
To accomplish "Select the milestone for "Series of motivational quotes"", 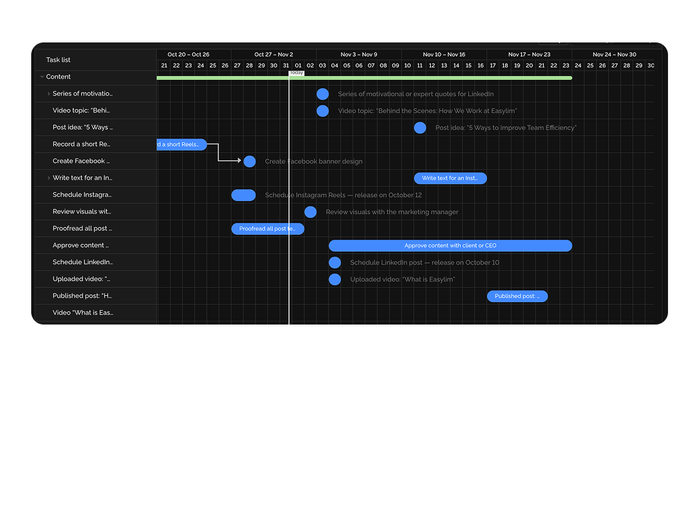I will click(323, 94).
